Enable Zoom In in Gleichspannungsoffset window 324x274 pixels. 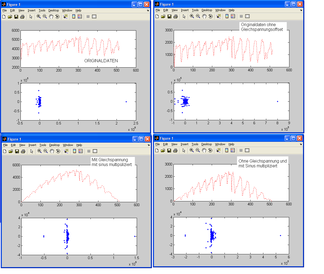(192, 16)
